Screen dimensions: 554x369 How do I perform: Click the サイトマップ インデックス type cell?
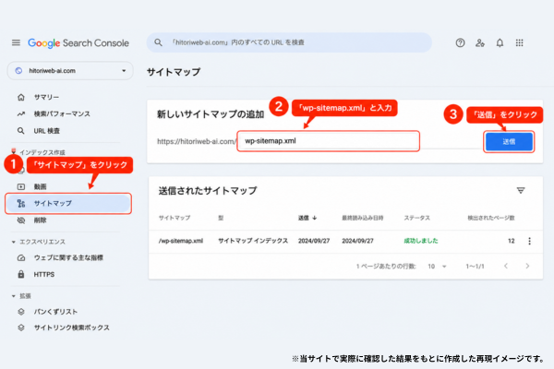253,241
